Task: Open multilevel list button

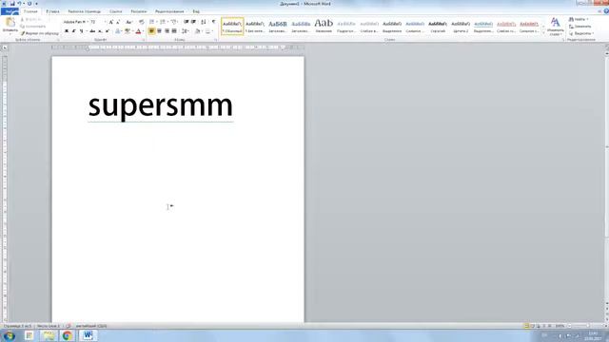Action: (x=174, y=22)
